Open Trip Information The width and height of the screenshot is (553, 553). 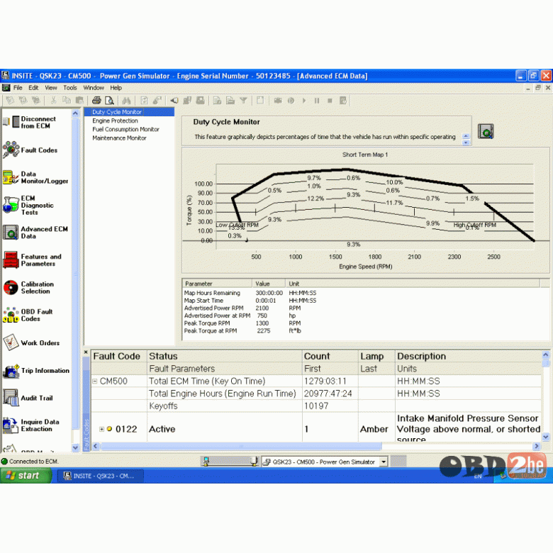click(x=36, y=371)
